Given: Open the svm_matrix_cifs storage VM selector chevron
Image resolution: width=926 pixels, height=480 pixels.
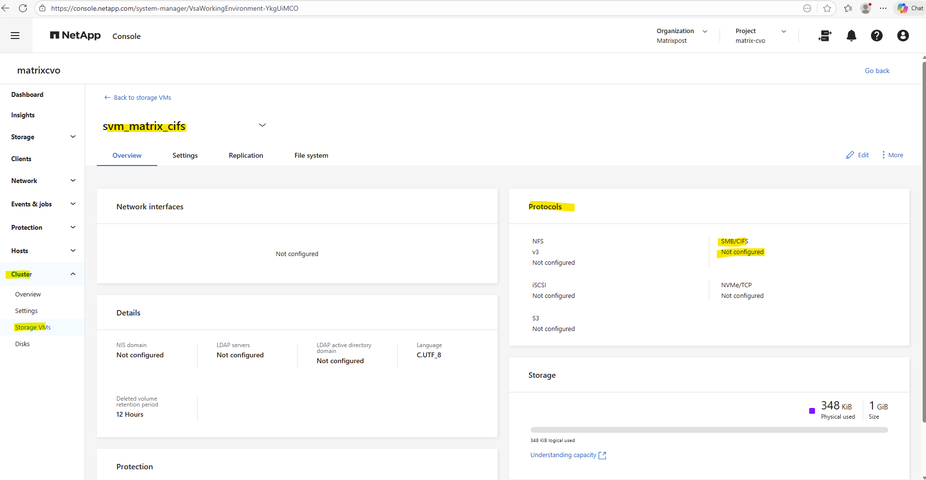Looking at the screenshot, I should click(262, 125).
